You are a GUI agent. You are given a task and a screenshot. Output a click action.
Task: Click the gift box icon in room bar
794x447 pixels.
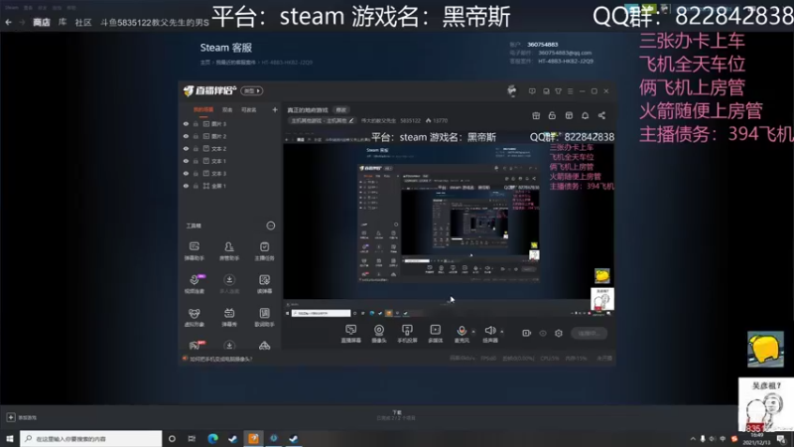coord(536,115)
